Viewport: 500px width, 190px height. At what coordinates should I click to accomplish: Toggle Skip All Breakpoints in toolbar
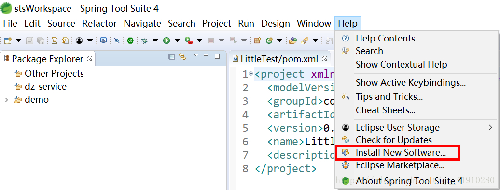(117, 41)
